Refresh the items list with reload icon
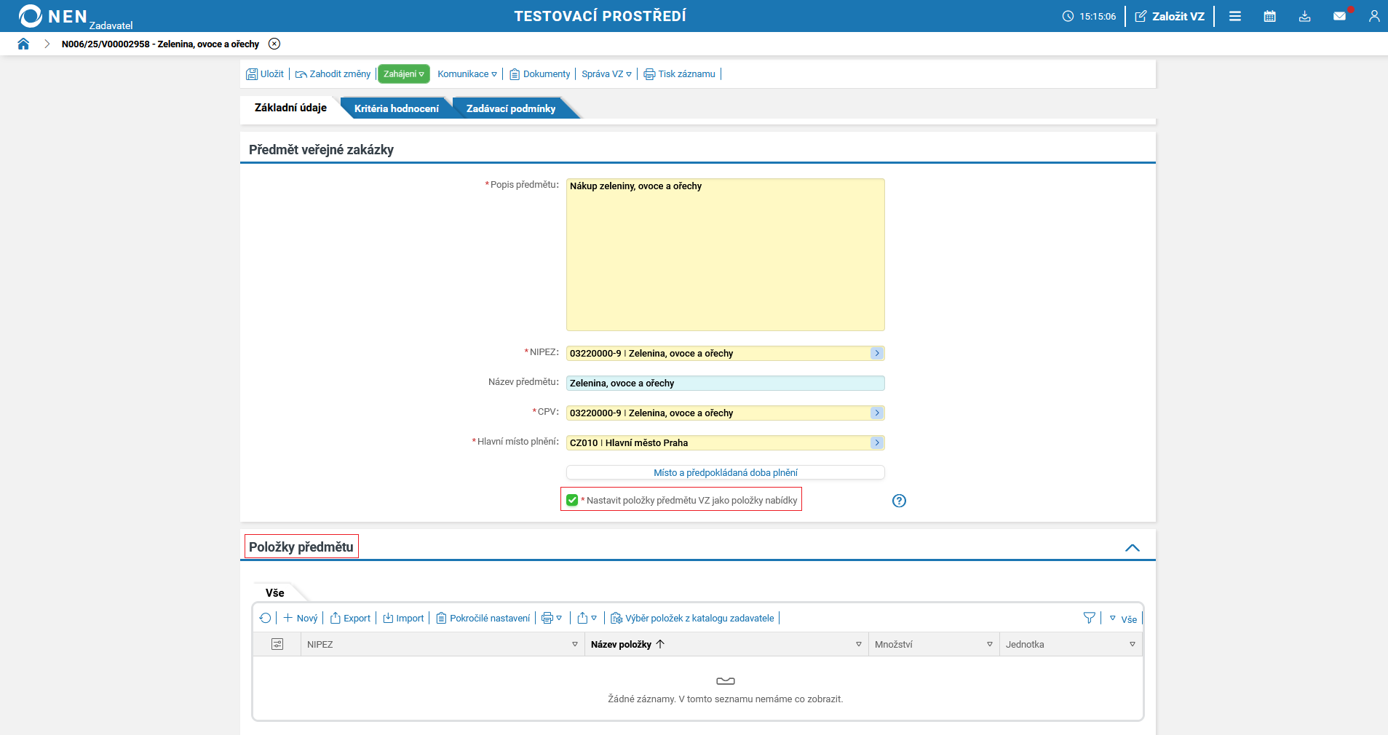The image size is (1388, 735). click(x=265, y=618)
